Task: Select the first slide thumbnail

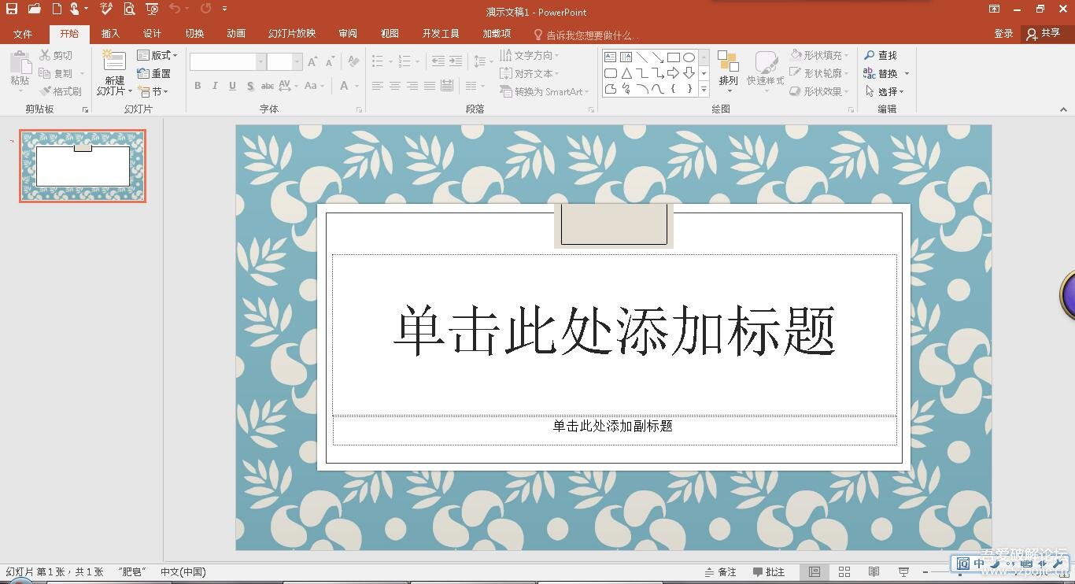Action: click(83, 166)
